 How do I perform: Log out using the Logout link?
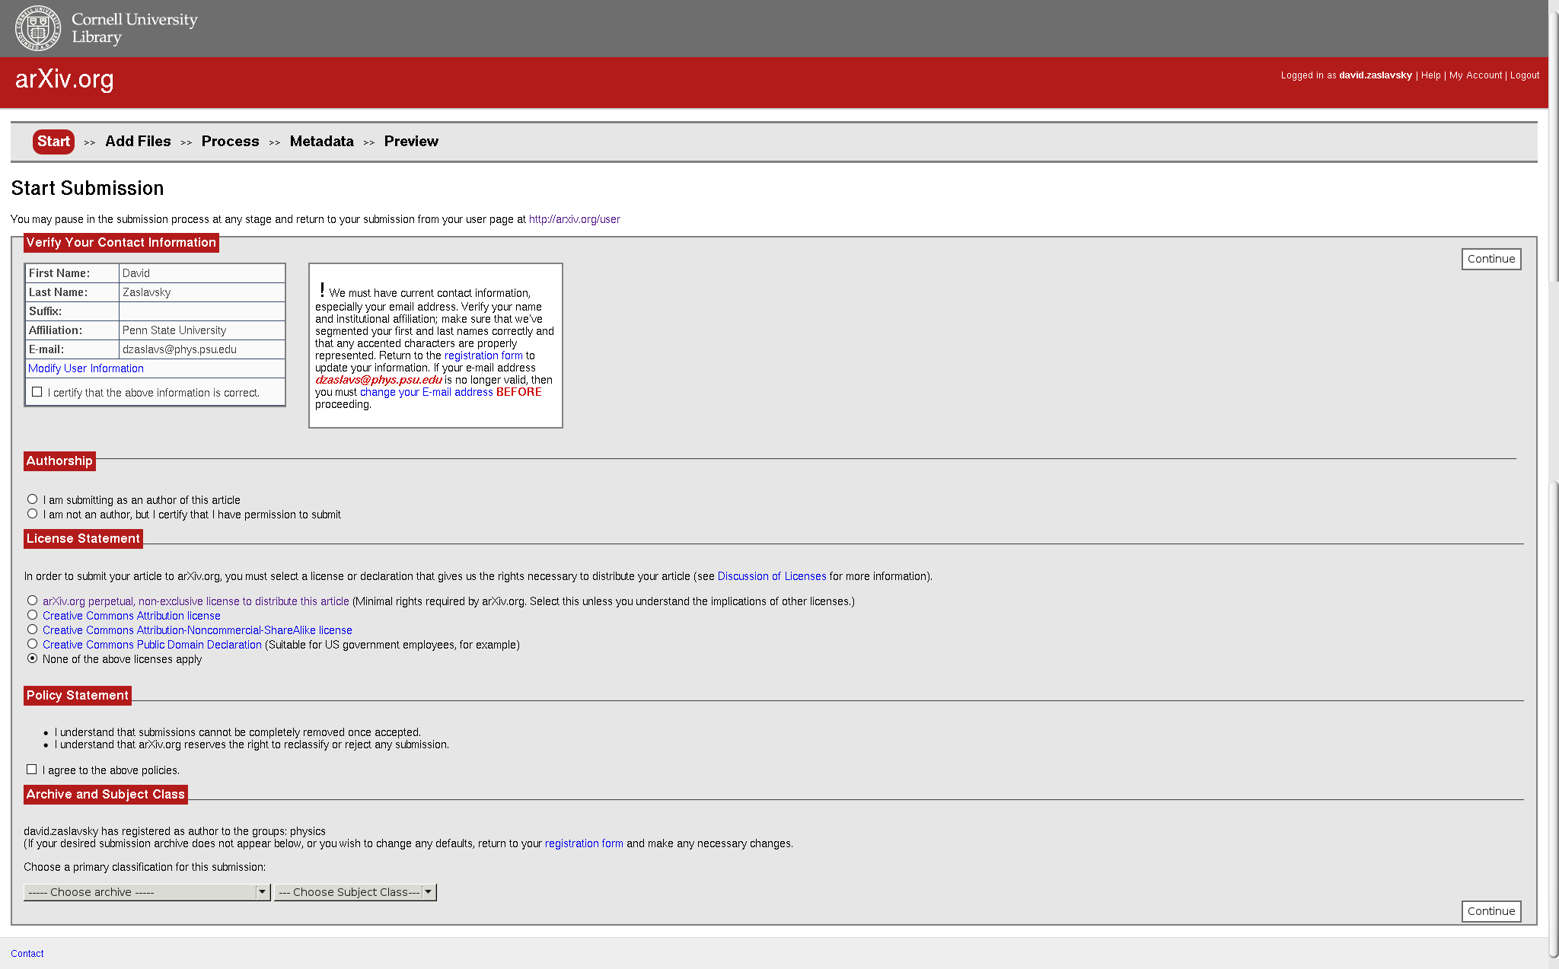pos(1525,75)
